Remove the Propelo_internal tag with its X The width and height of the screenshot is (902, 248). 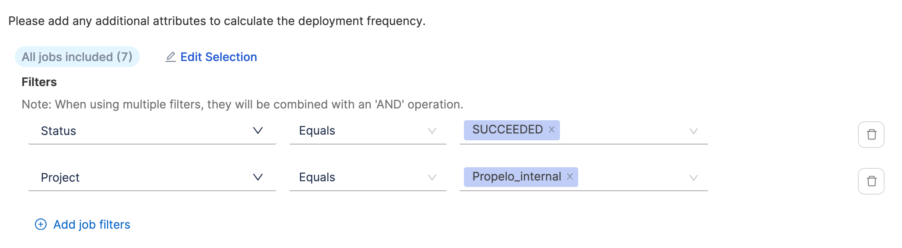570,177
